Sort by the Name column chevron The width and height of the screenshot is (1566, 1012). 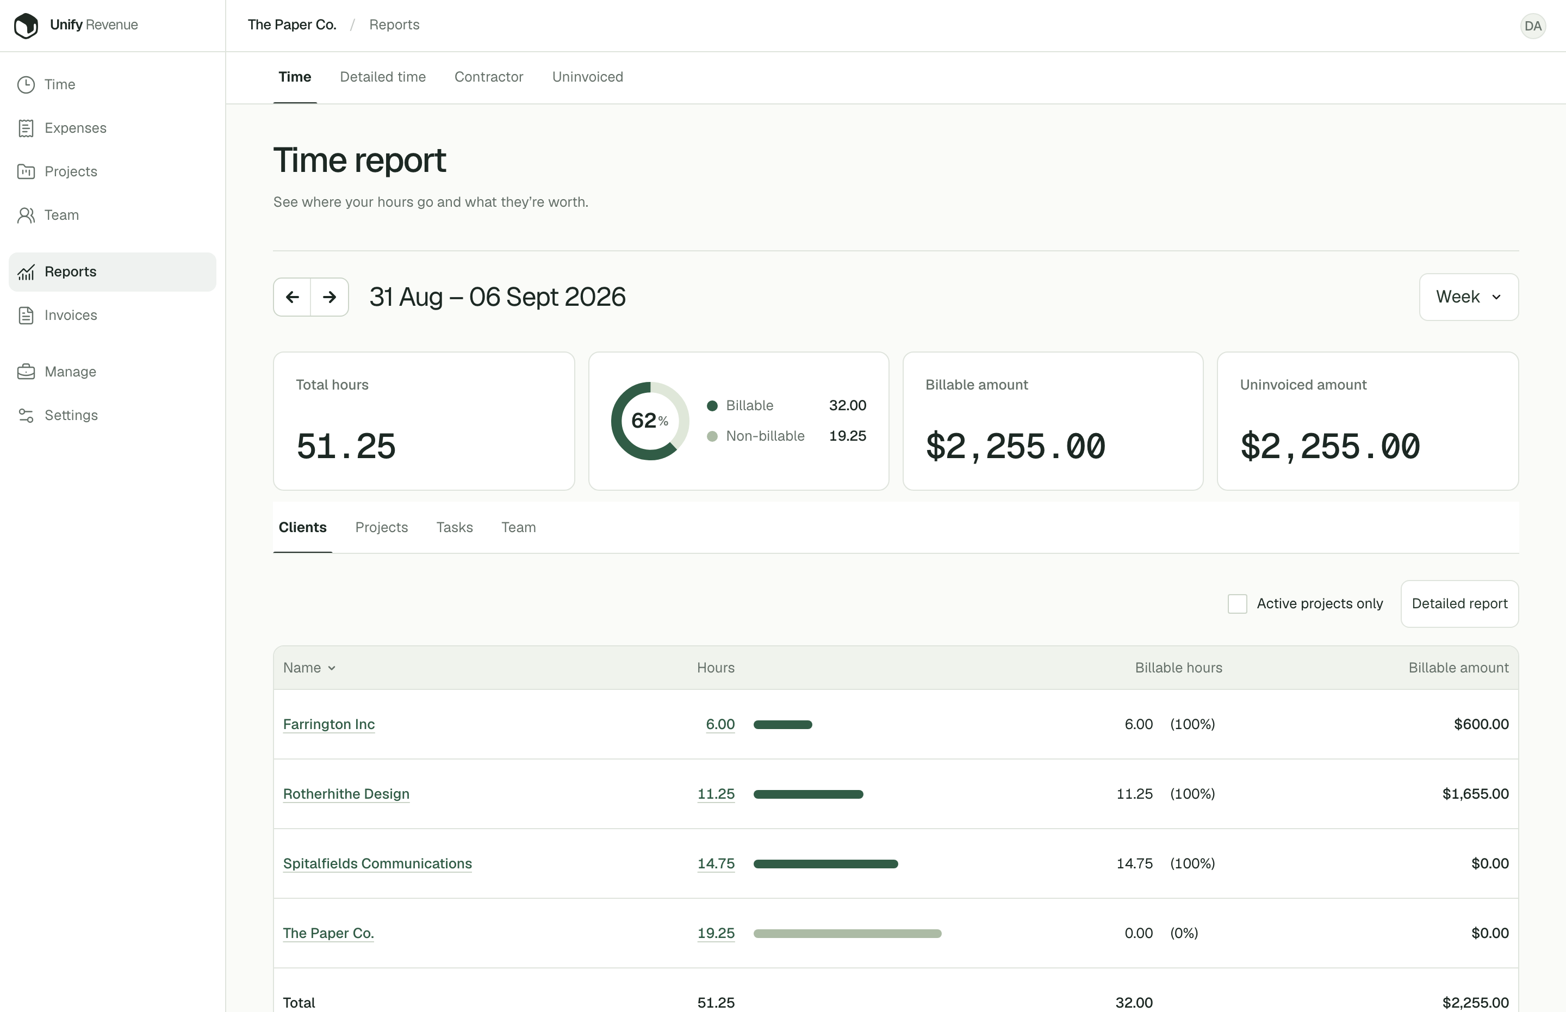click(332, 668)
